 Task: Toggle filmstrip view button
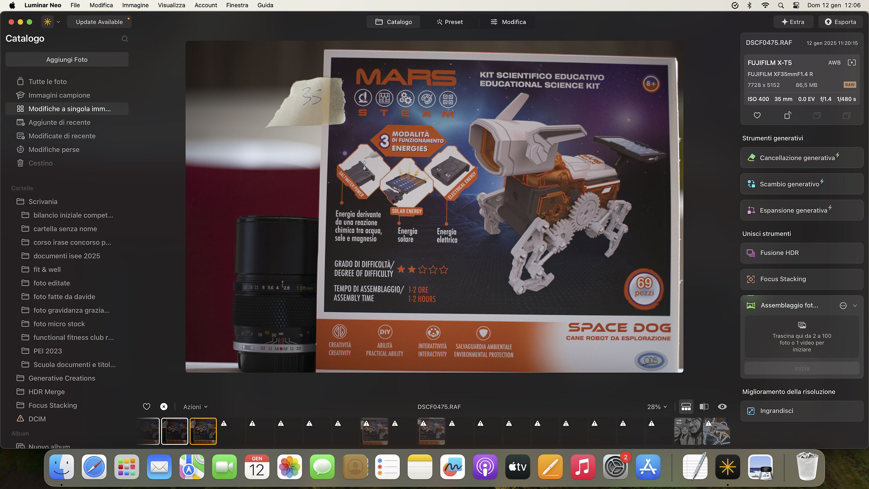[x=686, y=407]
